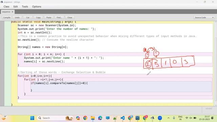The width and height of the screenshot is (217, 122).
Task: Close the sequence tab
Action: point(12,12)
